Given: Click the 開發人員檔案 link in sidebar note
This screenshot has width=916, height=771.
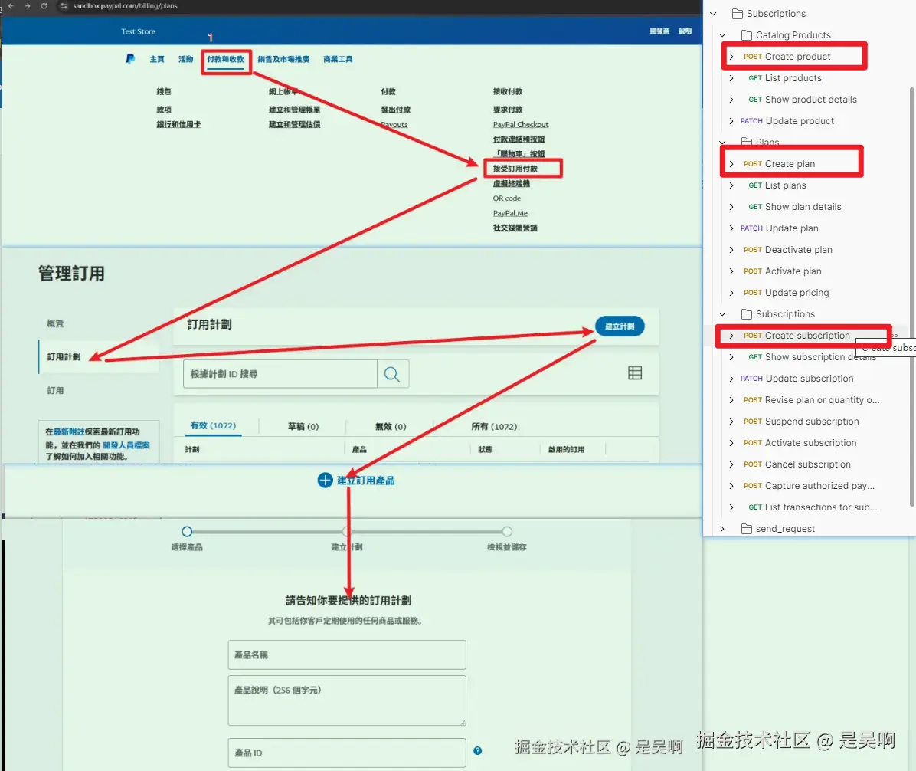Looking at the screenshot, I should [x=126, y=445].
